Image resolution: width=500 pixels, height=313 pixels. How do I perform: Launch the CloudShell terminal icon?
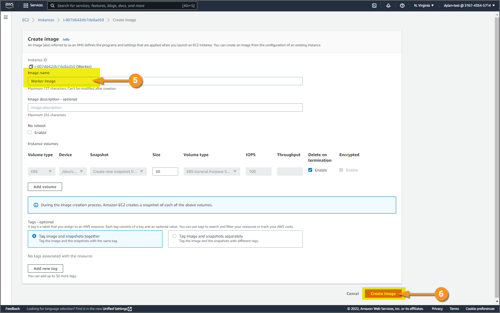(374, 6)
